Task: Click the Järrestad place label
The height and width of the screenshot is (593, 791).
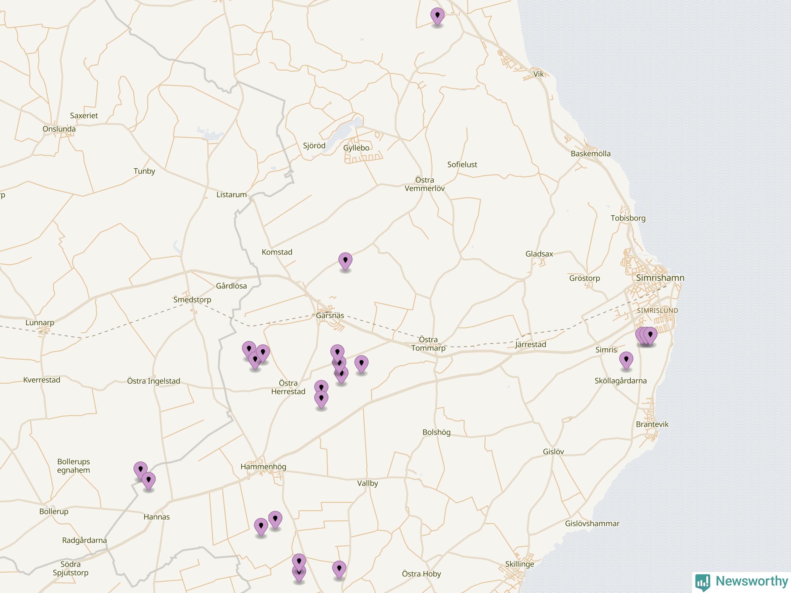Action: (x=531, y=345)
